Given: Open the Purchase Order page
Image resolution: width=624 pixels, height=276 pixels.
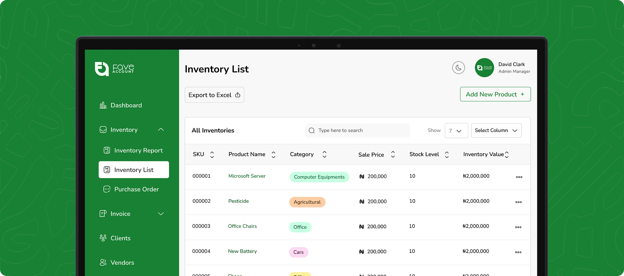Looking at the screenshot, I should 136,189.
